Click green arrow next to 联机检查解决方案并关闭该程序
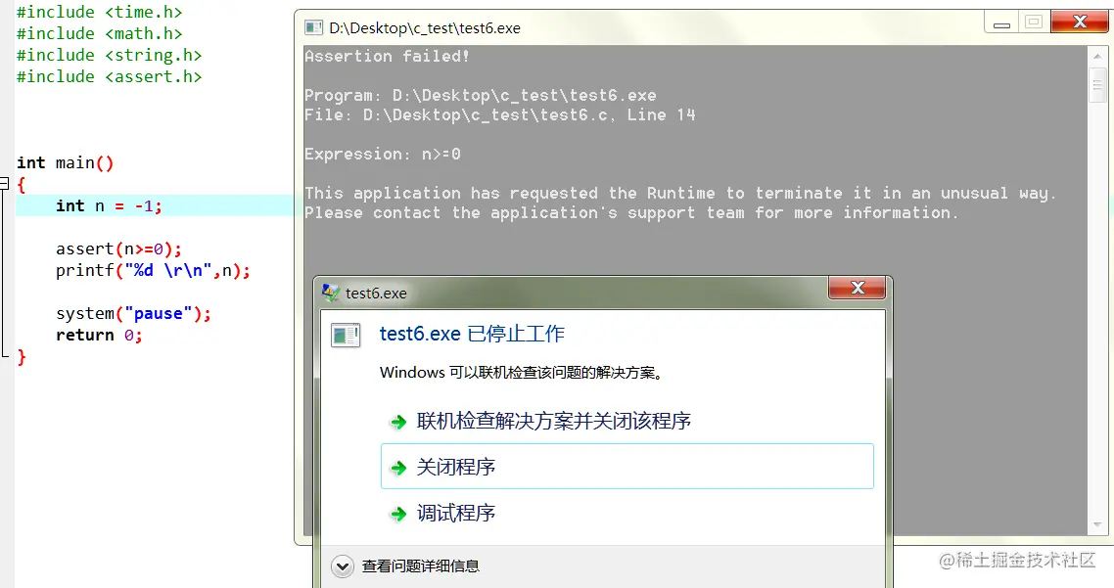The image size is (1114, 588). (x=398, y=422)
